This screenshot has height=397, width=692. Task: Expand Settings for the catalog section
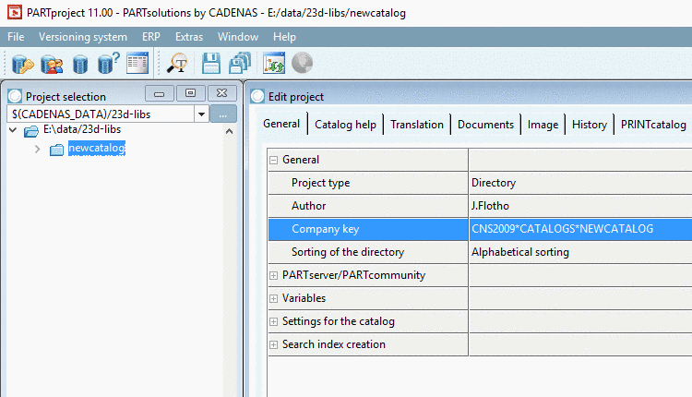tap(274, 321)
